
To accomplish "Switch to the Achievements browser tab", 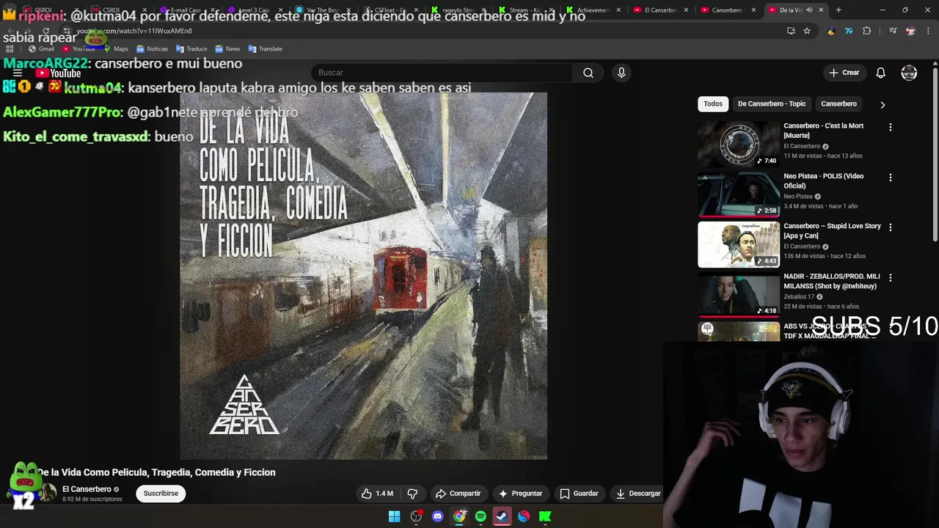I will pos(593,10).
